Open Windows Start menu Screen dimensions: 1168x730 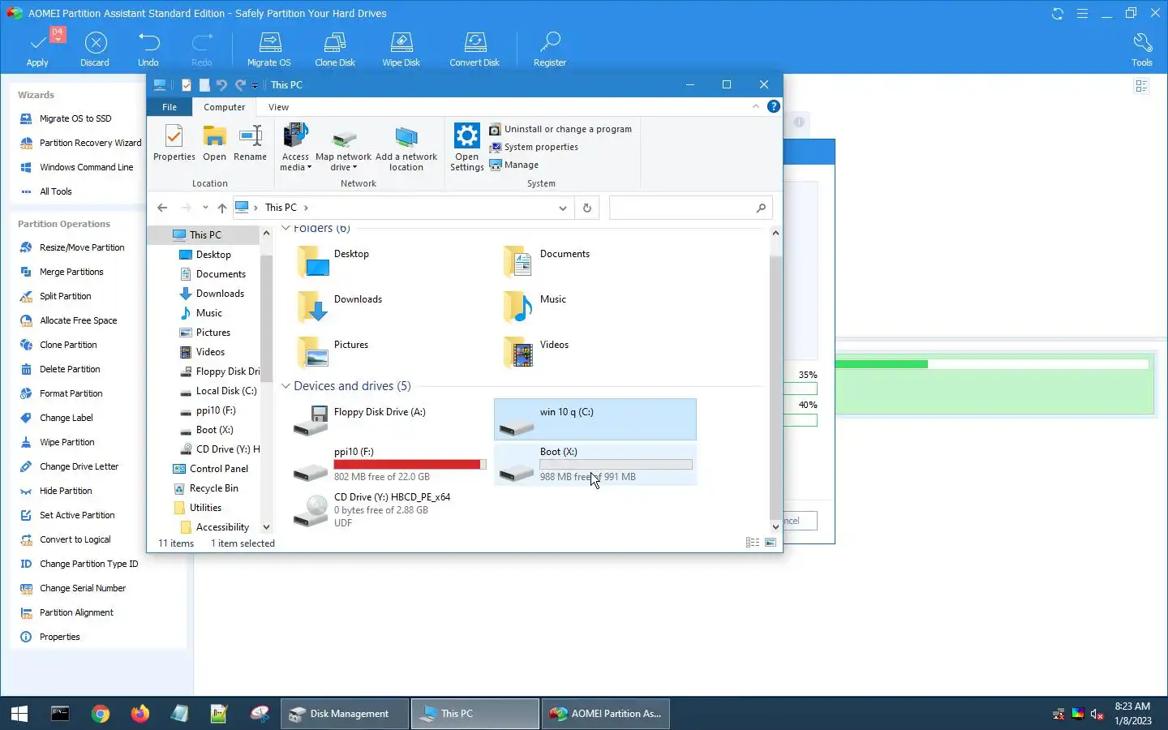[19, 714]
